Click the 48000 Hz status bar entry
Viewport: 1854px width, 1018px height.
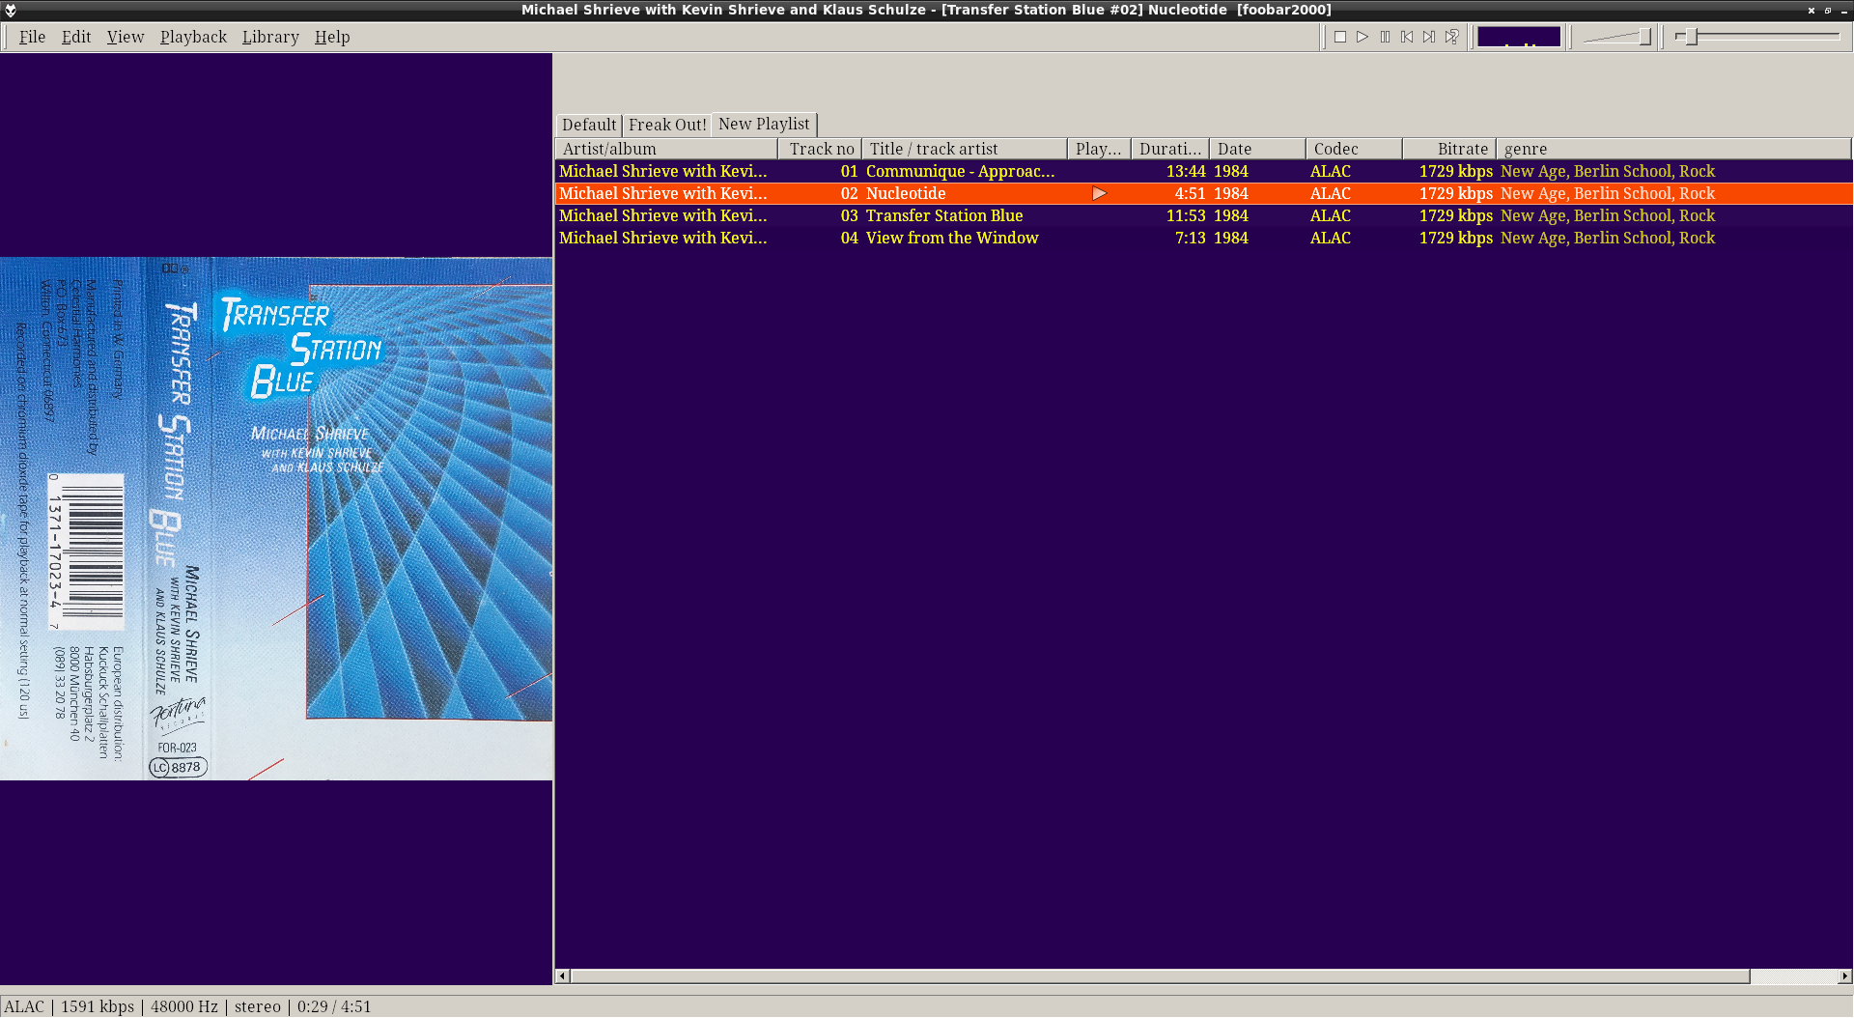tap(183, 1006)
